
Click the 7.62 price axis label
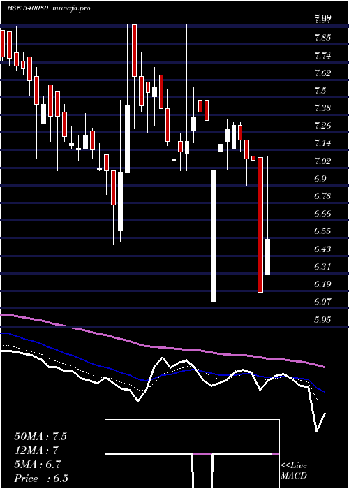tap(322, 73)
